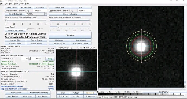The image size is (187, 99).
Task: Click the Pick/Zap button
Action: pos(77,96)
